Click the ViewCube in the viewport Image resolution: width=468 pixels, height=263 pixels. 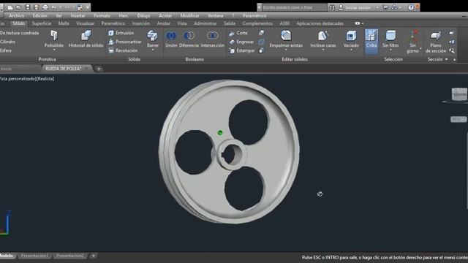click(x=458, y=95)
